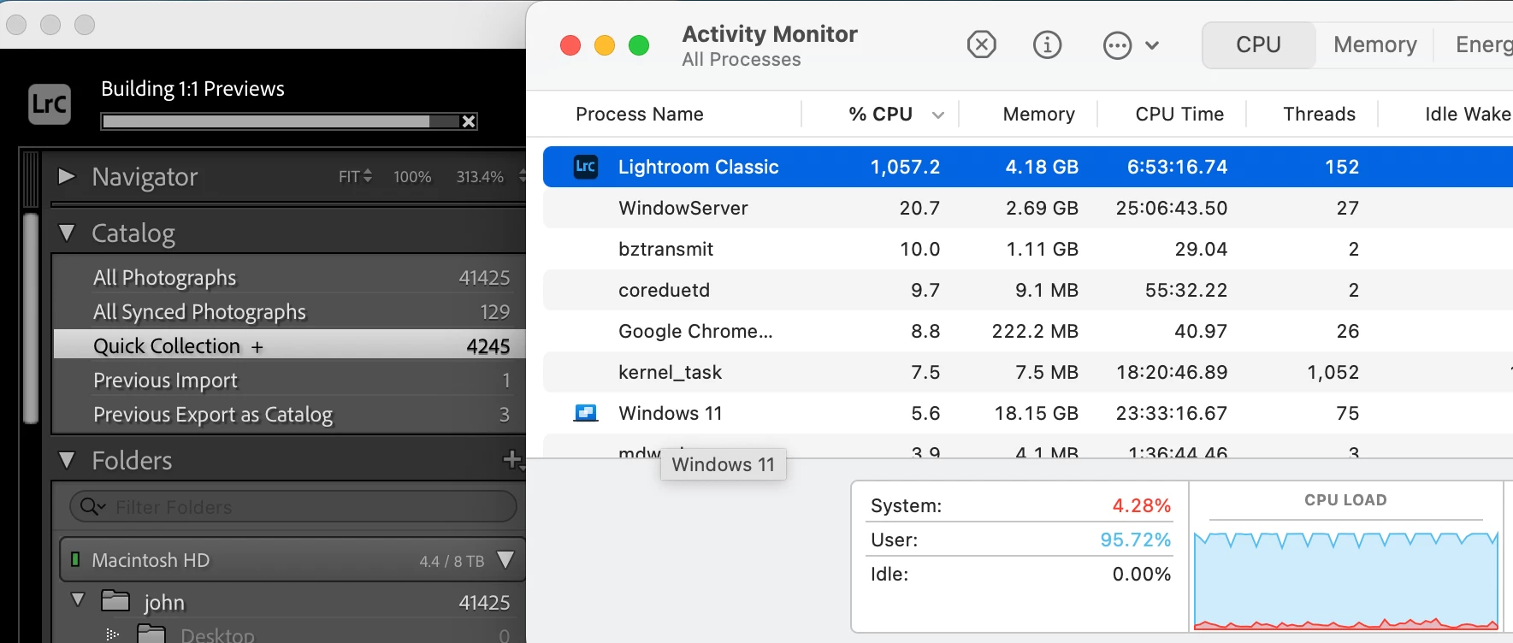This screenshot has height=643, width=1513.
Task: Collapse the Macintosh HD volume triangle
Action: (505, 560)
